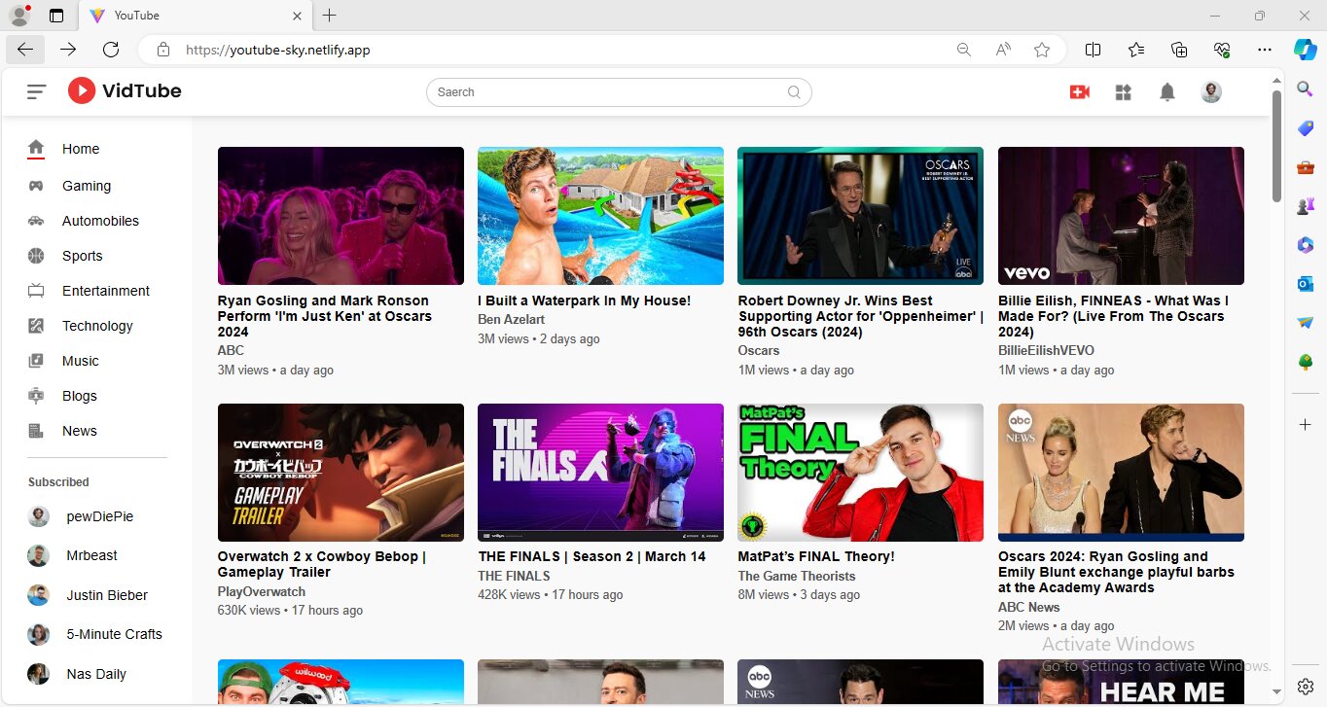Click the Entertainment TV icon
1327x707 pixels.
coord(36,291)
